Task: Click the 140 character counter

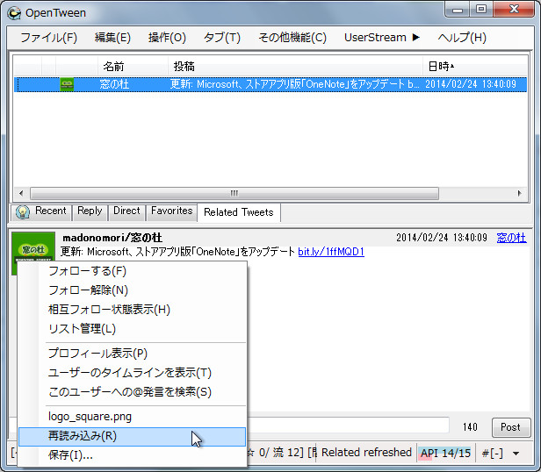Action: point(470,427)
